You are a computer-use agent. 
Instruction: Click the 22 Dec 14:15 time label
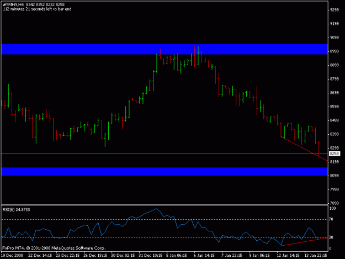click(x=40, y=256)
